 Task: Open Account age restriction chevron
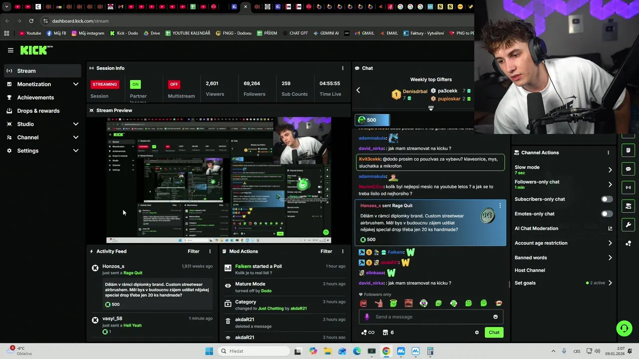click(x=610, y=243)
